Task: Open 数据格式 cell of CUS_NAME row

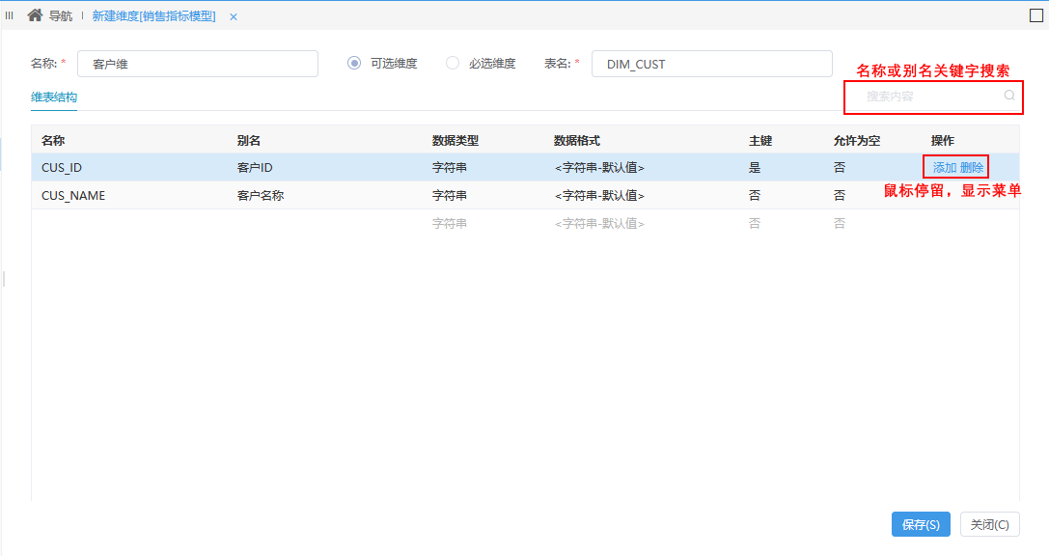Action: coord(599,196)
